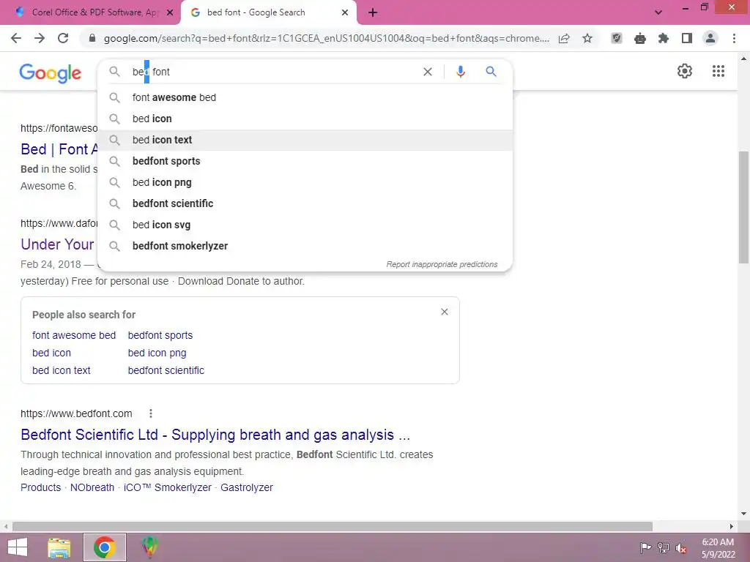Click the Chrome taskbar icon
Image resolution: width=750 pixels, height=562 pixels.
pyautogui.click(x=104, y=547)
